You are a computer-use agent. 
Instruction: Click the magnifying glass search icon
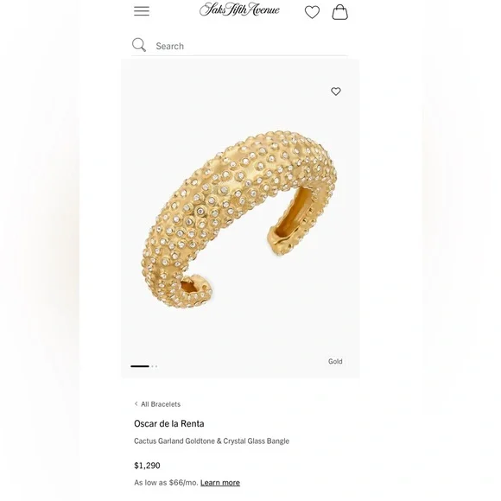139,45
